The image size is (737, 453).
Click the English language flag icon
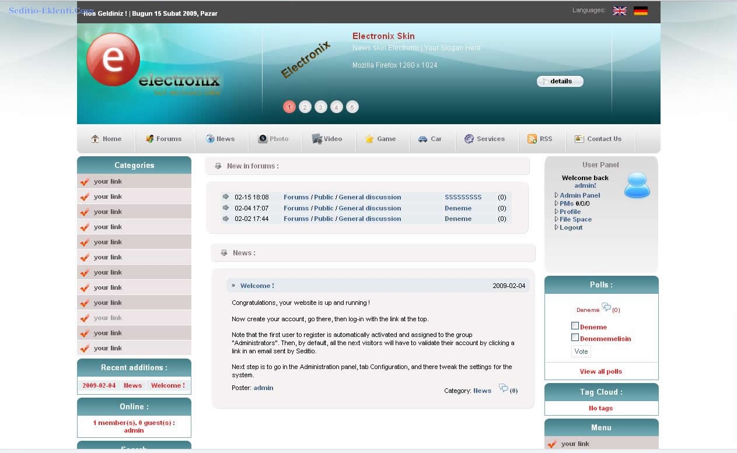pos(619,11)
